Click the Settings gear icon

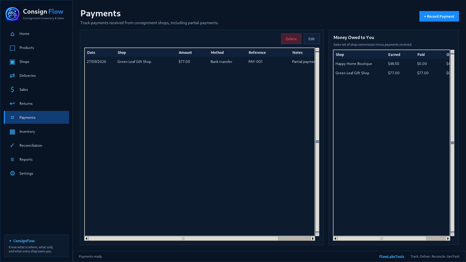click(x=12, y=173)
